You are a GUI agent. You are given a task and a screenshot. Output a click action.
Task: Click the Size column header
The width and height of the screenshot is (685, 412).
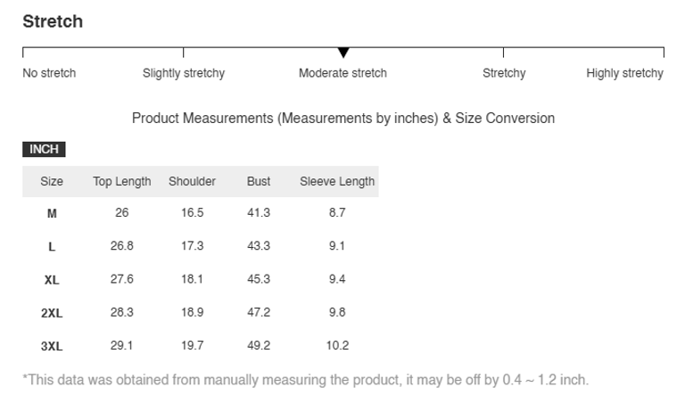pyautogui.click(x=52, y=182)
